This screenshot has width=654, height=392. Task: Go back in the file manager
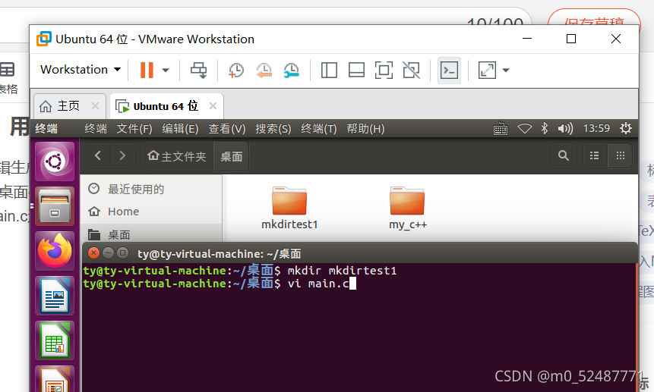(98, 155)
